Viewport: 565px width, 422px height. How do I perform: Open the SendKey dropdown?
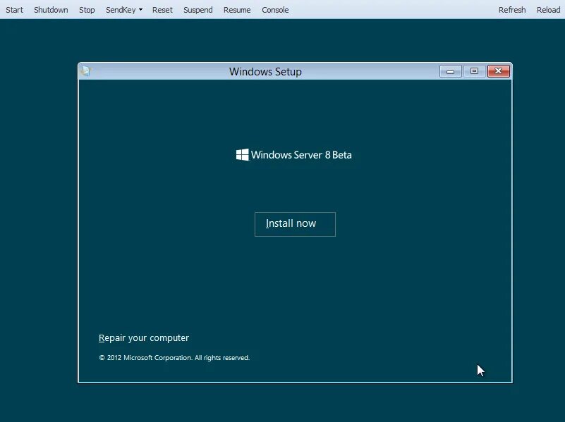(x=124, y=10)
